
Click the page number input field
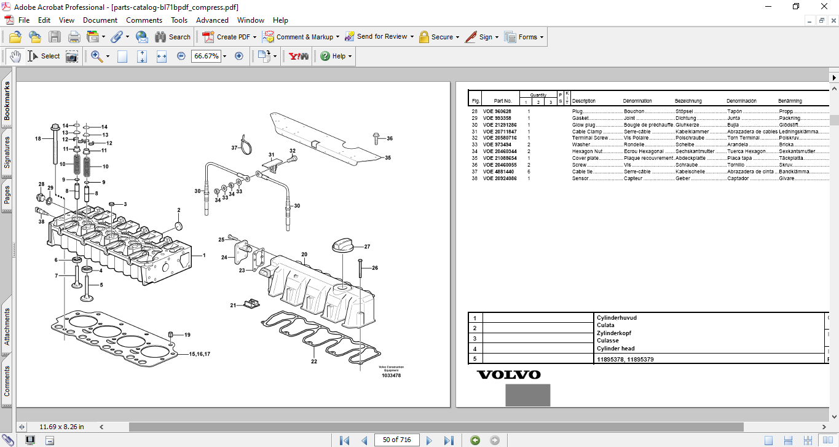[x=398, y=440]
